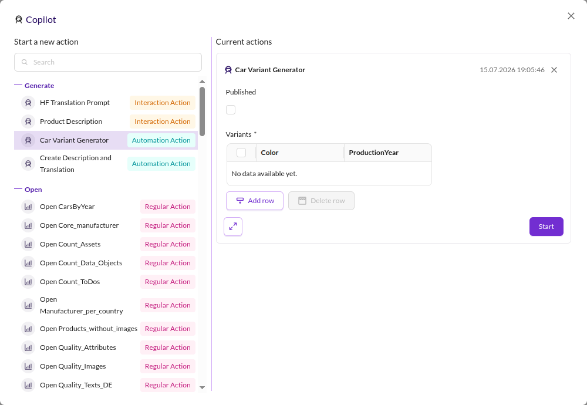
Task: Click the 'No data available yet.' text
Action: click(264, 174)
